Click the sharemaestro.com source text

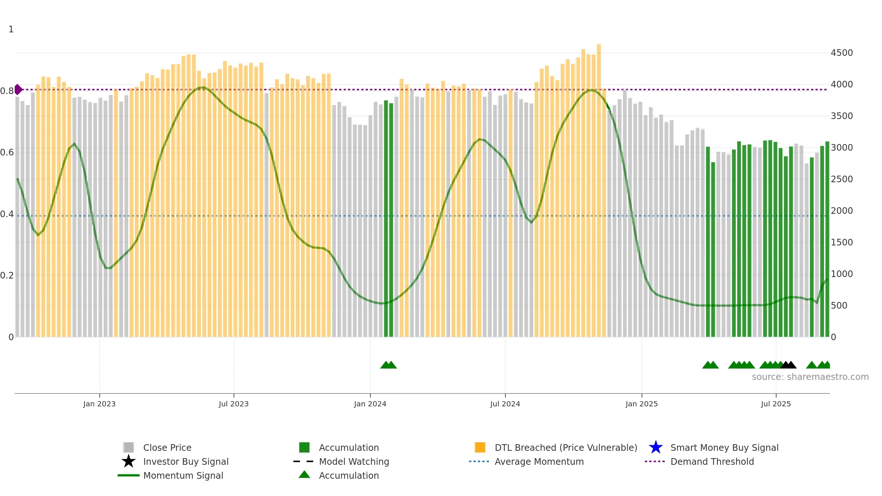point(810,377)
